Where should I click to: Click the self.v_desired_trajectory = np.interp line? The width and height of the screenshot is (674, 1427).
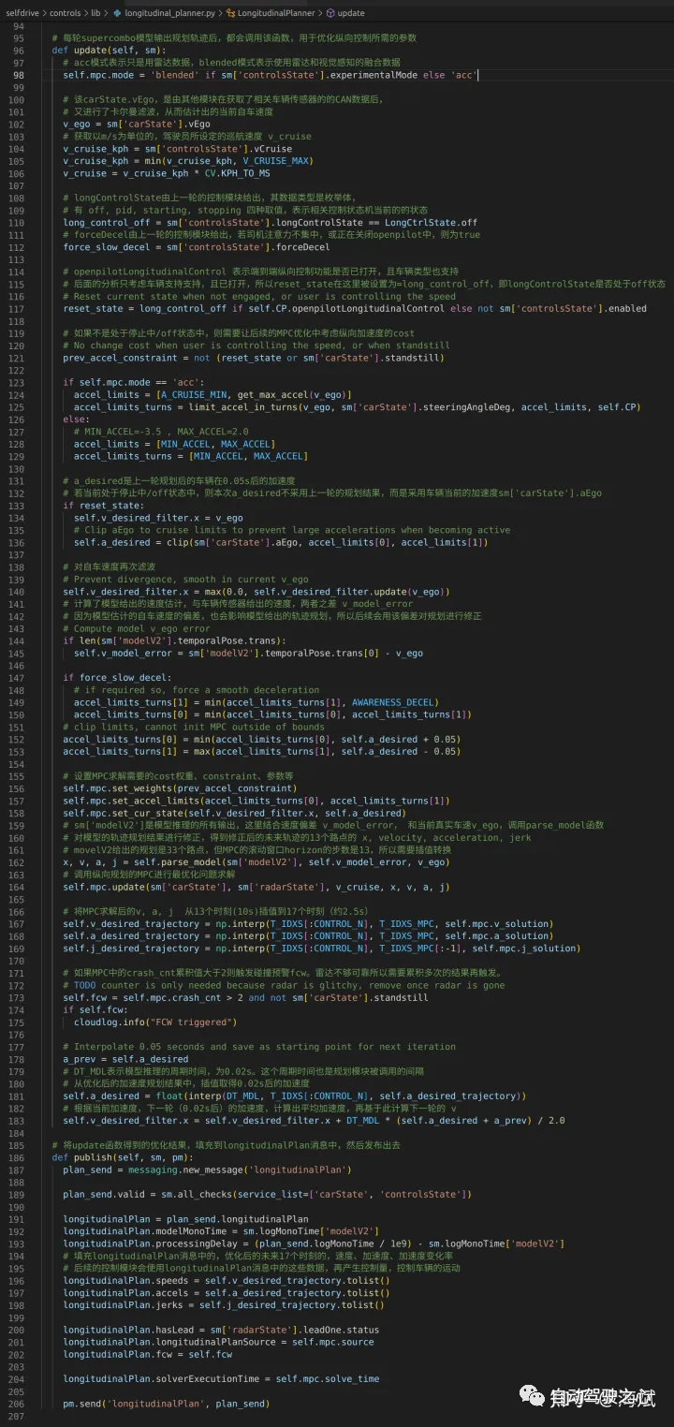[307, 923]
